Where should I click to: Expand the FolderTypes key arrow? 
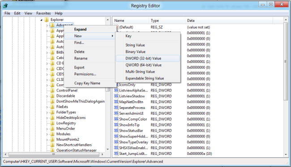pos(47,113)
